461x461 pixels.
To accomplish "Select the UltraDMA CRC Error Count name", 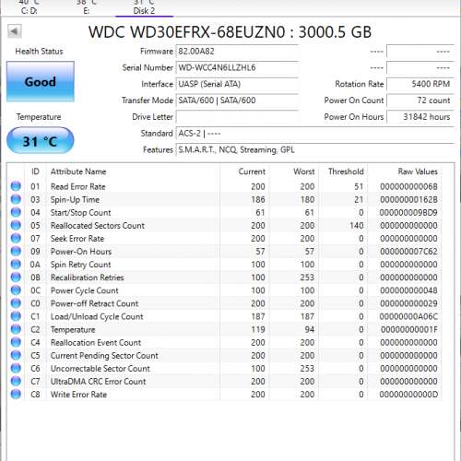I will [99, 382].
